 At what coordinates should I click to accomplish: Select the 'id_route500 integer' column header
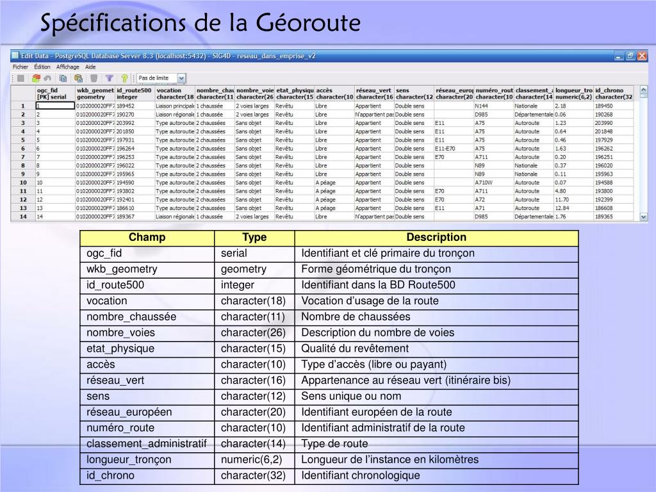tap(135, 94)
